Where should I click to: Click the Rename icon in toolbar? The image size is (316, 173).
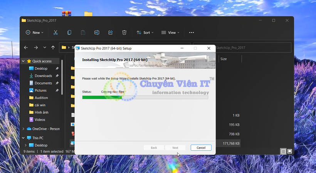tap(97, 33)
